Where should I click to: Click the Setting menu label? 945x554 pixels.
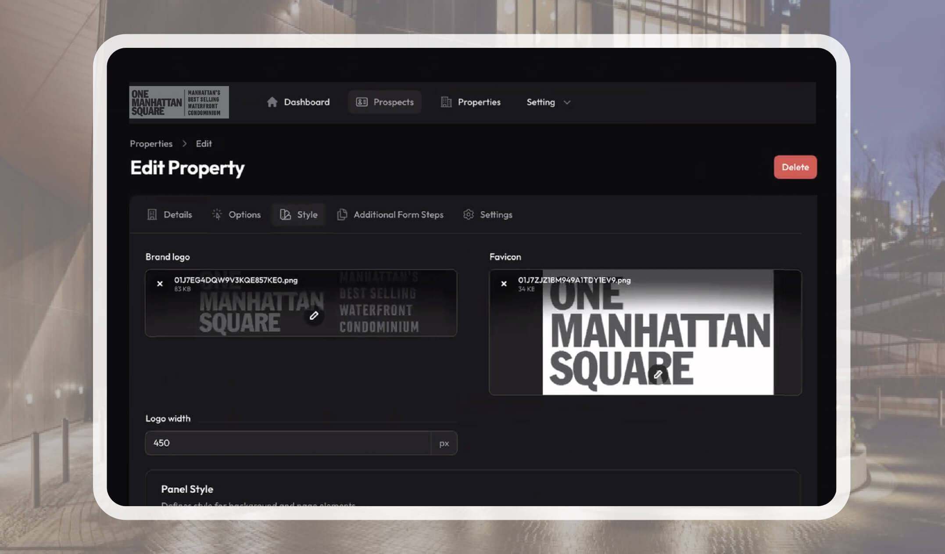click(541, 102)
